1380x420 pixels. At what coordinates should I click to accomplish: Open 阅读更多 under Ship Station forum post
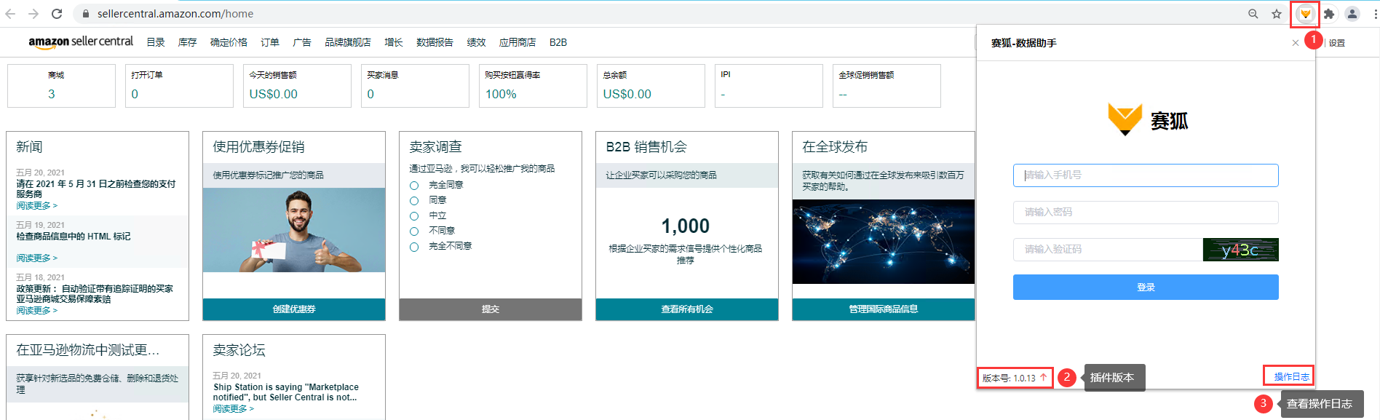pos(233,409)
